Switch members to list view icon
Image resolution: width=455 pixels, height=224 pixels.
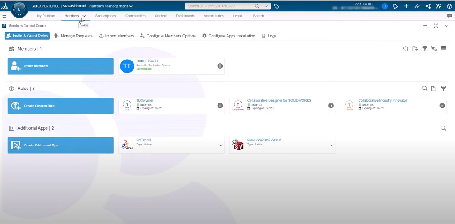pos(443,49)
